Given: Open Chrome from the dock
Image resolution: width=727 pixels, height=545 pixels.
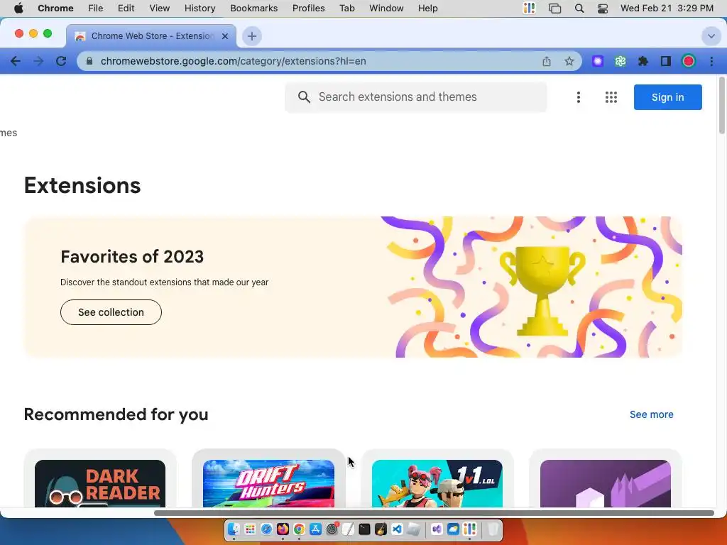Looking at the screenshot, I should (299, 529).
